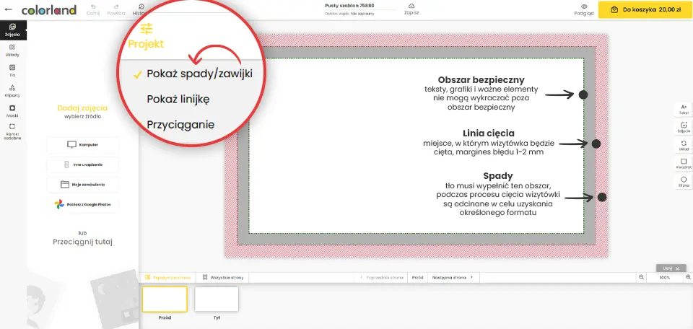Go to Następna strona
The image size is (693, 329).
[453, 277]
